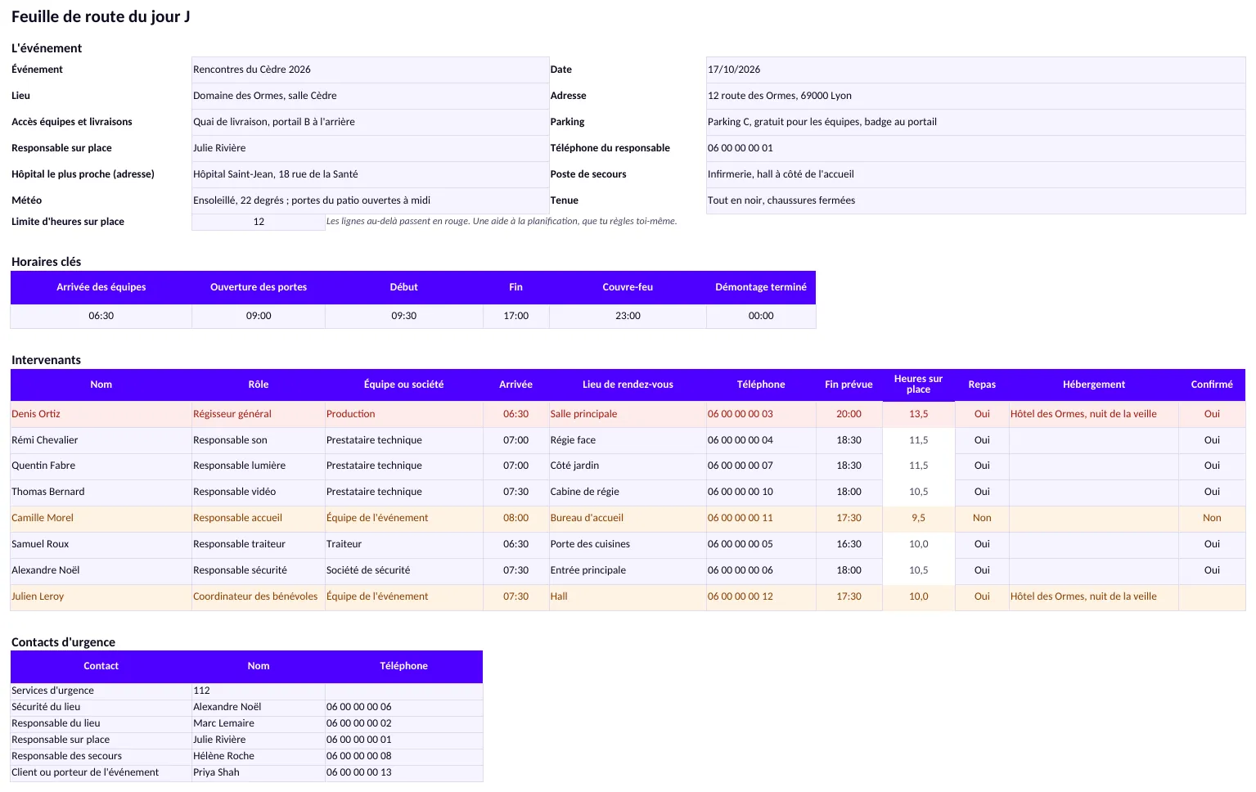This screenshot has height=792, width=1256.
Task: Click Julien Leroy's role 'Coordinateur des bénévoles'
Action: click(259, 596)
